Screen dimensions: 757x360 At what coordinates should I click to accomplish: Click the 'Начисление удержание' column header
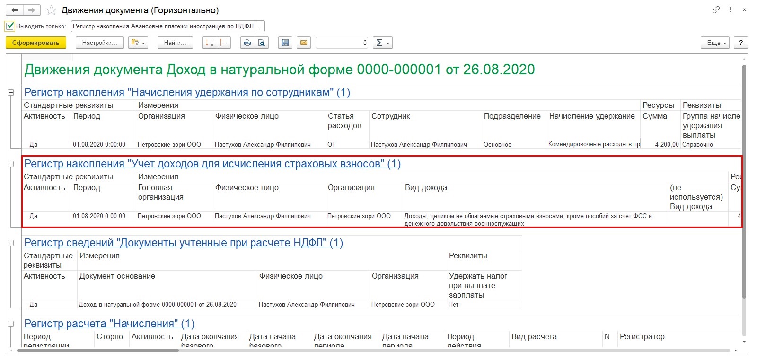[x=594, y=125]
